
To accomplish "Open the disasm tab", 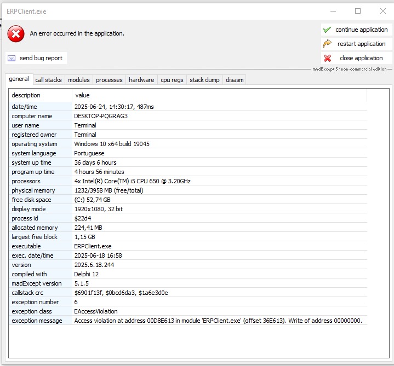I will [235, 80].
